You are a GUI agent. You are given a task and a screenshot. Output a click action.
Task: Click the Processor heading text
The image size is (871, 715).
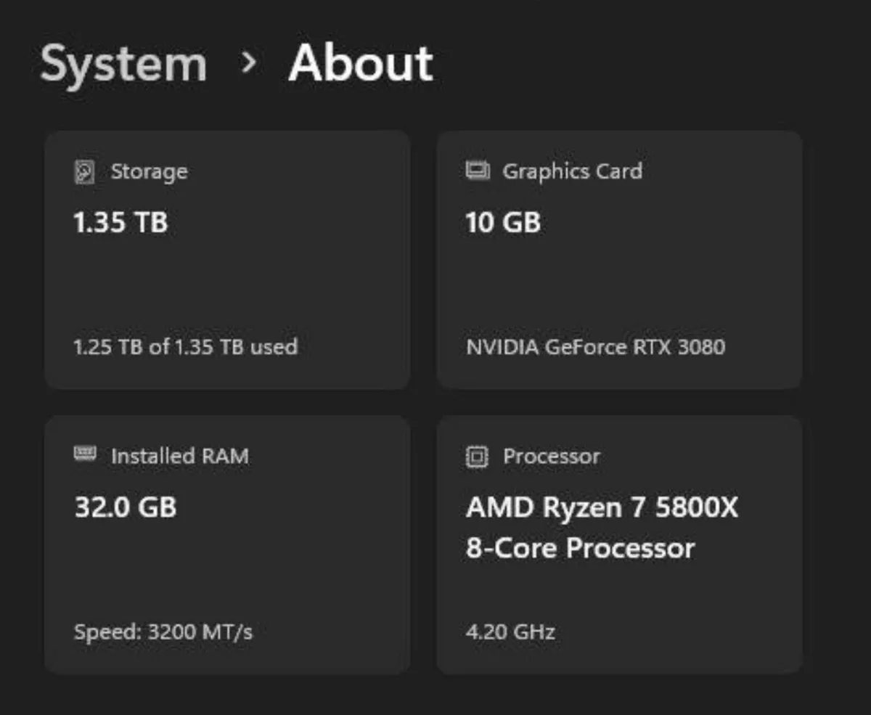tap(550, 457)
